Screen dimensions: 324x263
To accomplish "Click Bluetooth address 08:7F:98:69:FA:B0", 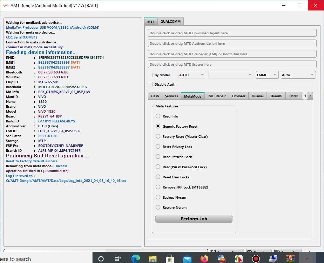I will pyautogui.click(x=53, y=72).
